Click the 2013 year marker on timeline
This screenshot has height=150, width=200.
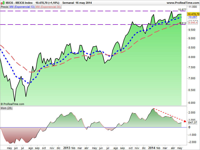pos(66,148)
